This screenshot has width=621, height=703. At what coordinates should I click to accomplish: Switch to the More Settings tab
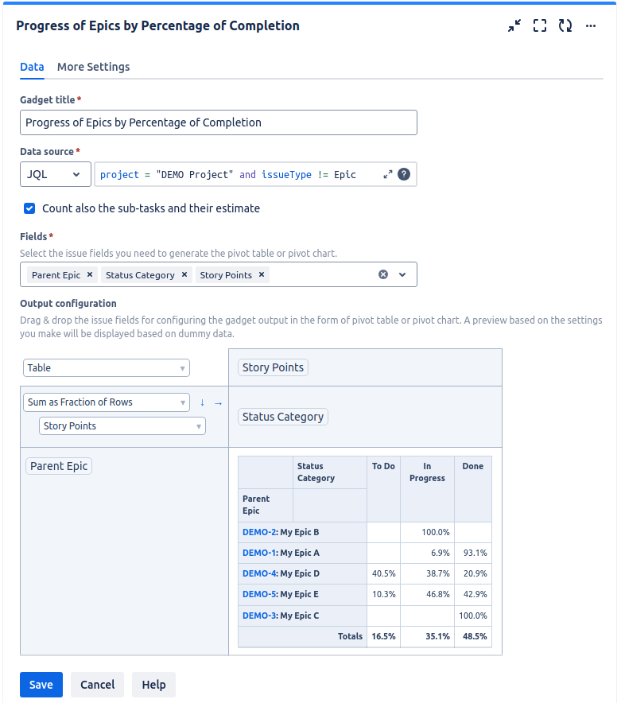[x=93, y=67]
